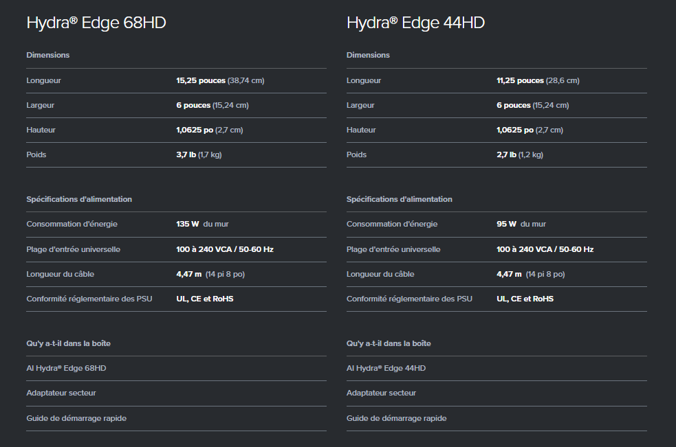Select the "Dimensions" section header under Edge 68HD
The height and width of the screenshot is (447, 676).
tap(48, 55)
